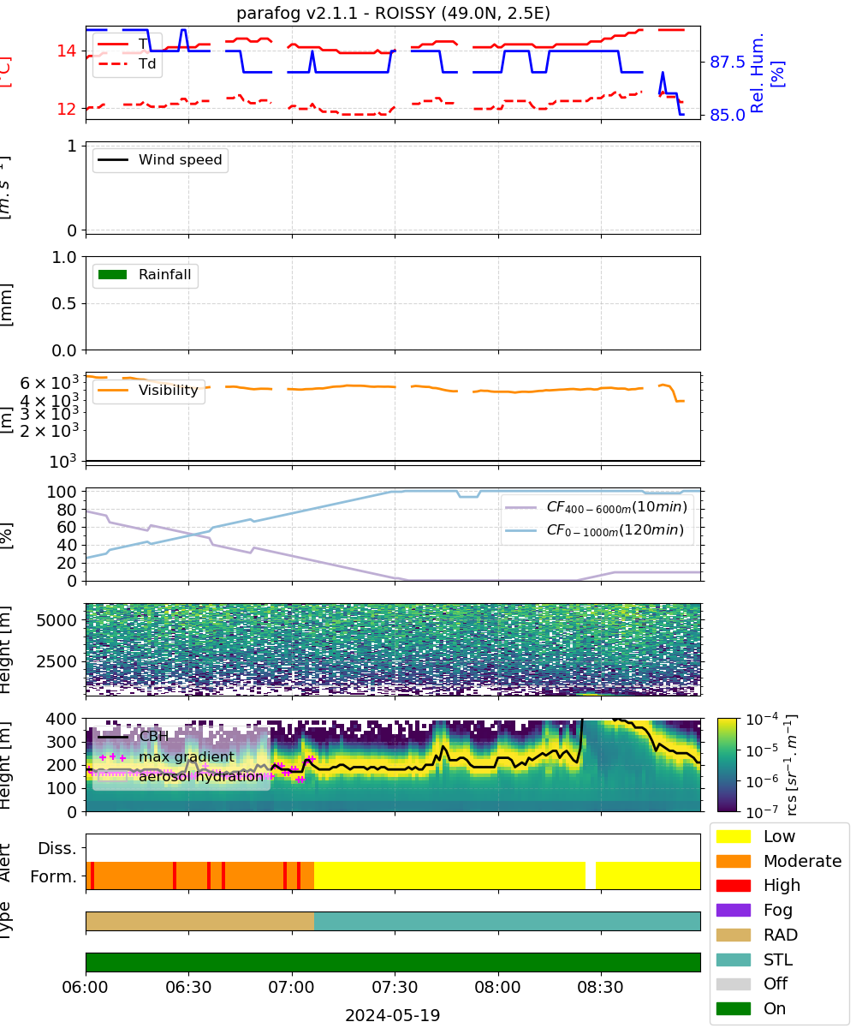Click the Rel. Hum. axis label
Viewport: 856px width, 1028px height.
[x=767, y=73]
